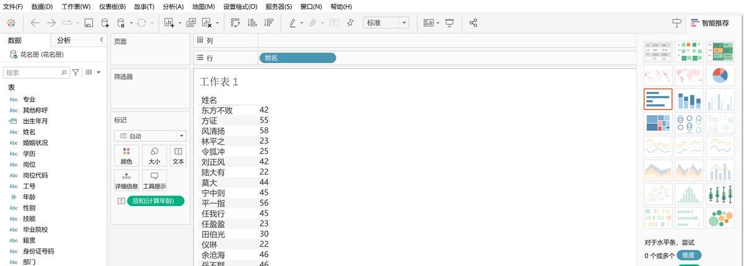Click the 大小 marks button
The image size is (744, 266).
pyautogui.click(x=154, y=155)
